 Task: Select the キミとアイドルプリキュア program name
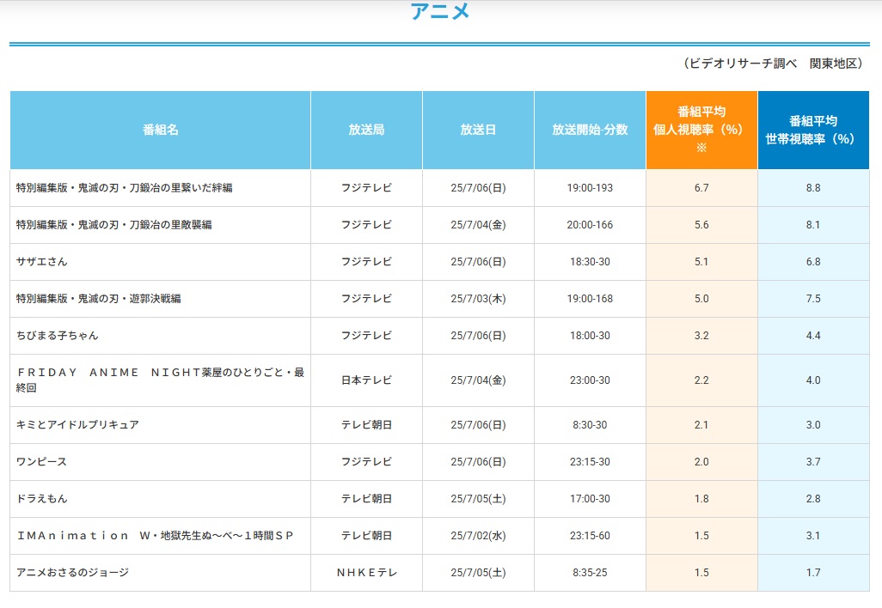(x=78, y=425)
